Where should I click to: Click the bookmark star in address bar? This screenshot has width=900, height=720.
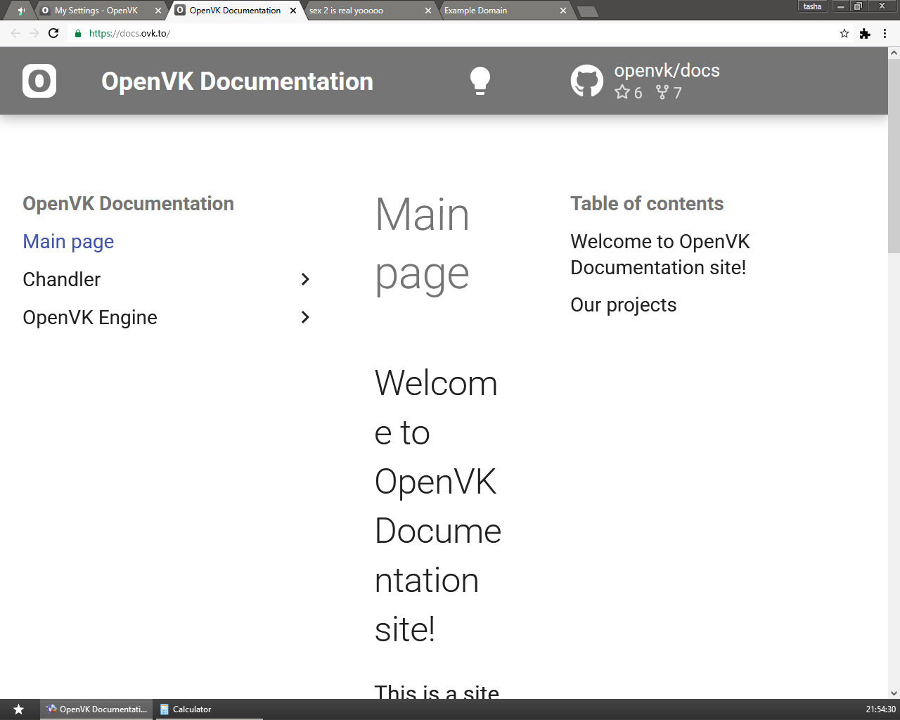point(844,33)
